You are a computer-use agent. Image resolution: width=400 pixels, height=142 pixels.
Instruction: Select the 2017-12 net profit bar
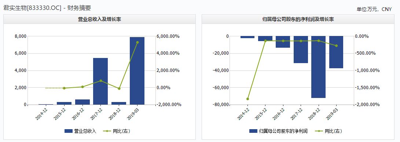pos(301,50)
